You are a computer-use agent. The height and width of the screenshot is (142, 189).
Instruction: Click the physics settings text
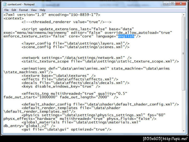pos(83,115)
